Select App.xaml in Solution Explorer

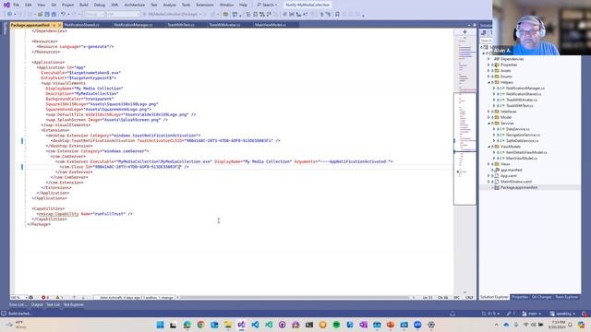pyautogui.click(x=509, y=176)
